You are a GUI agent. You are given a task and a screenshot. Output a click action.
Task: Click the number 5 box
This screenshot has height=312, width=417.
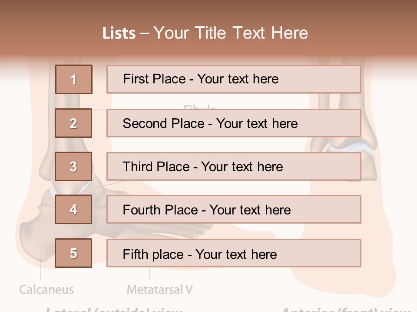point(73,253)
